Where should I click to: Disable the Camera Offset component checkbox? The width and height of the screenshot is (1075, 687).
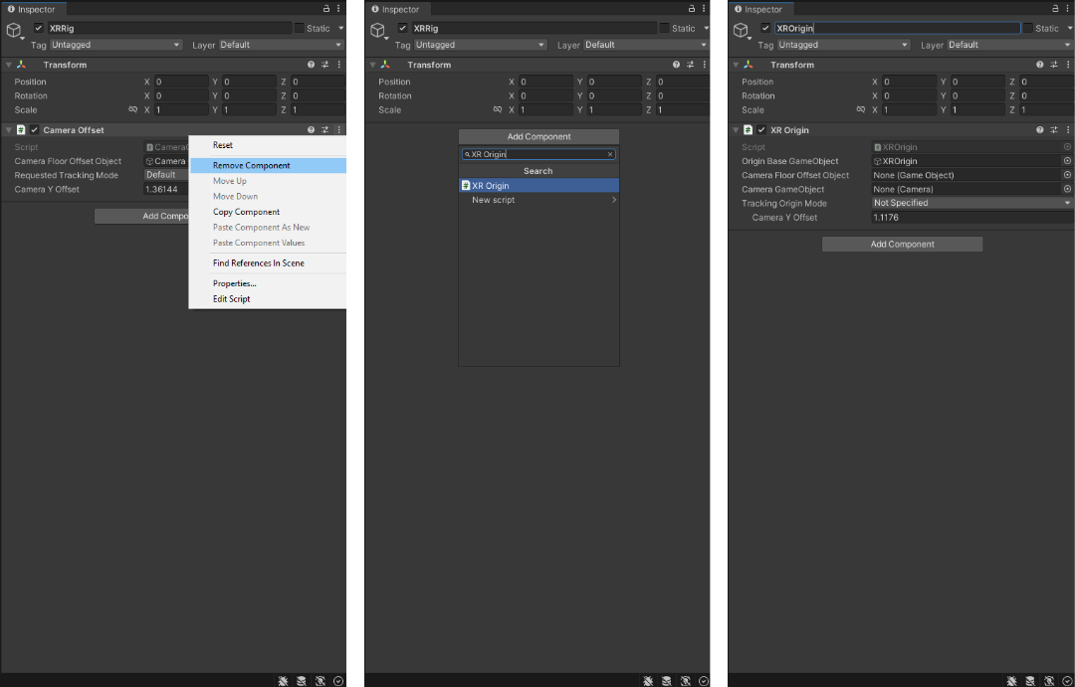pos(34,130)
